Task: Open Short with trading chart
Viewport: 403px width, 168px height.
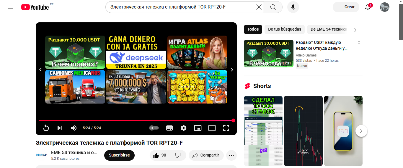Action: coord(303,131)
